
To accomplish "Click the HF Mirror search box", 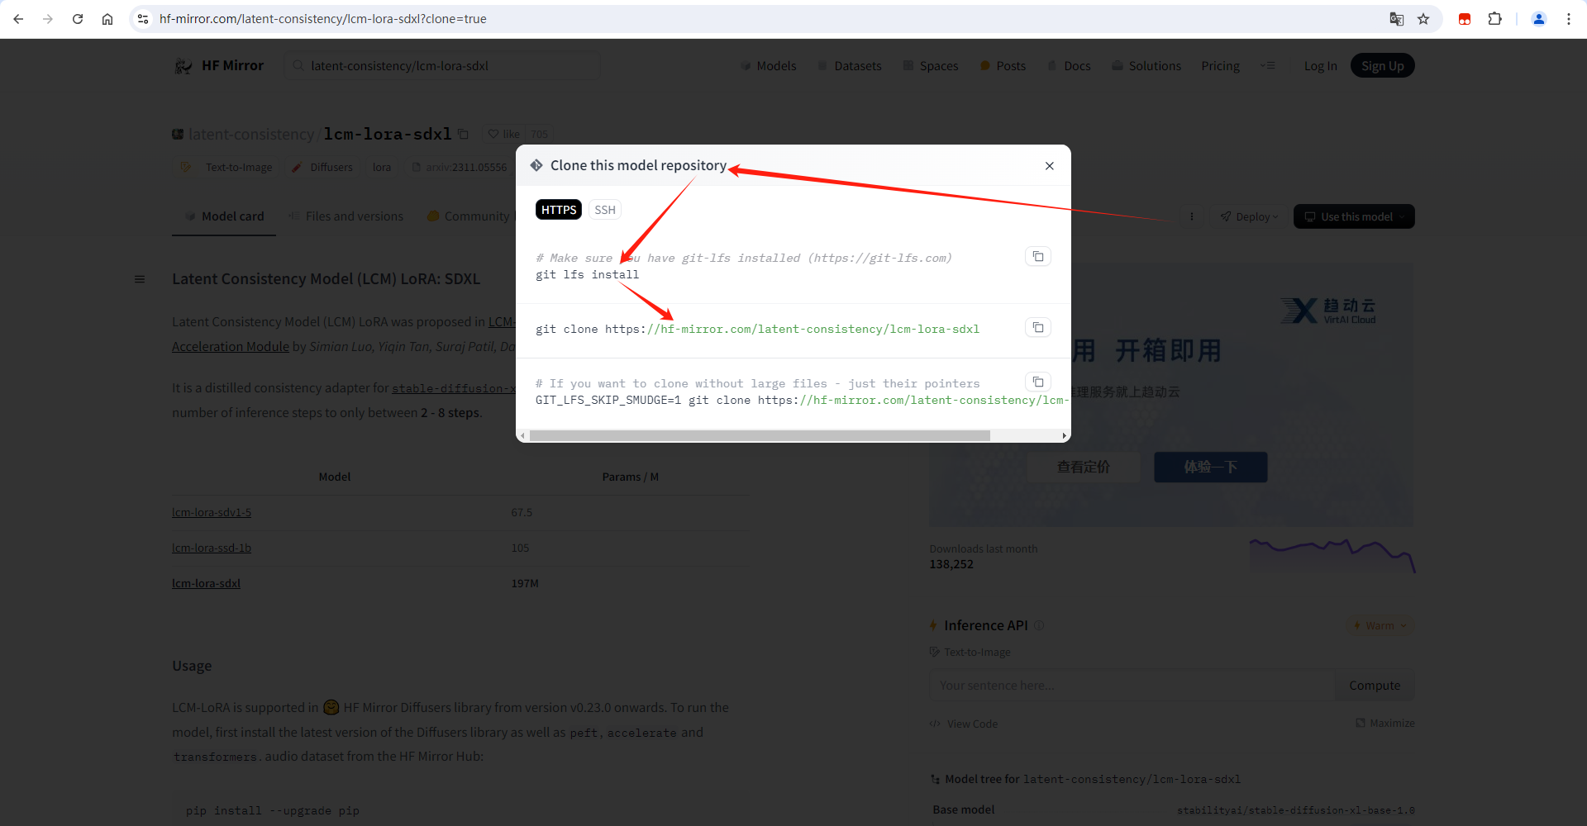I will click(x=442, y=66).
